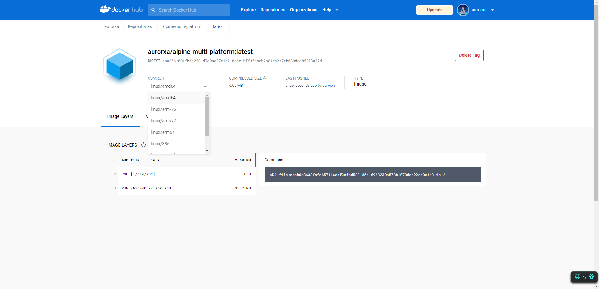Open Organizations in top navigation

(304, 10)
